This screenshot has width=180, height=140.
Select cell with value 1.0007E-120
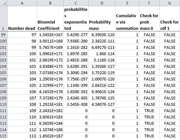coord(102,79)
